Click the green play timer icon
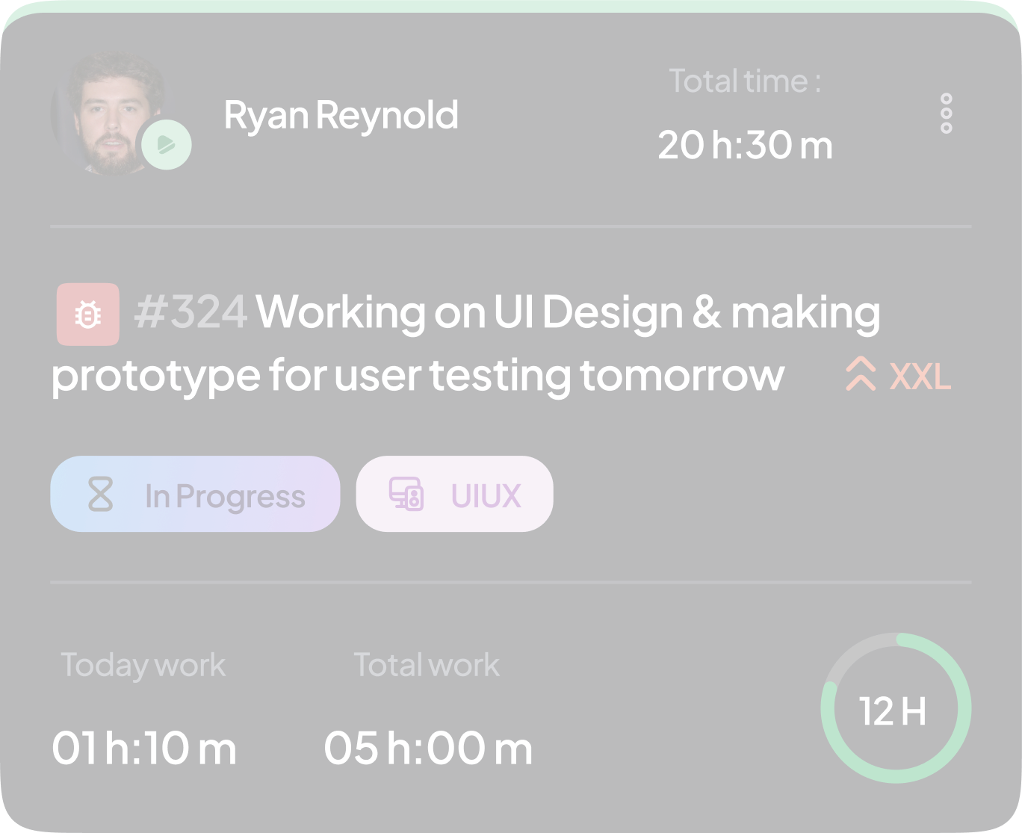 167,144
